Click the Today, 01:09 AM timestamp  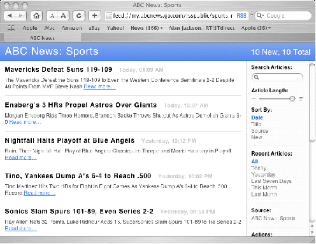coord(141,70)
